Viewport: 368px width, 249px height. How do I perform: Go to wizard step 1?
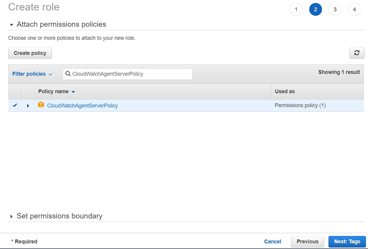(296, 9)
